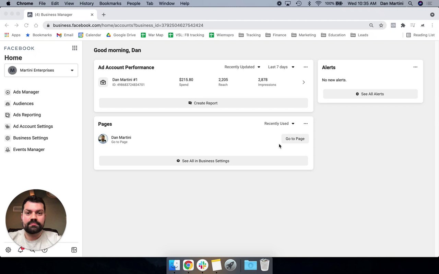Viewport: 439px width, 274px height.
Task: Open the Trash in the Dock
Action: point(264,265)
